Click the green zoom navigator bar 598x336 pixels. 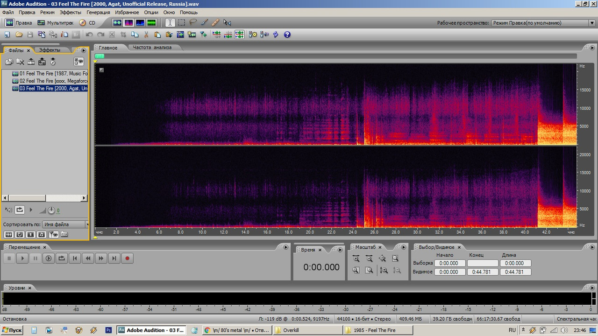coord(100,56)
